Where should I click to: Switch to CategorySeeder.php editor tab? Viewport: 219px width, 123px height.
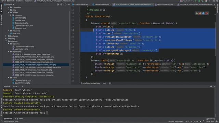point(81,4)
